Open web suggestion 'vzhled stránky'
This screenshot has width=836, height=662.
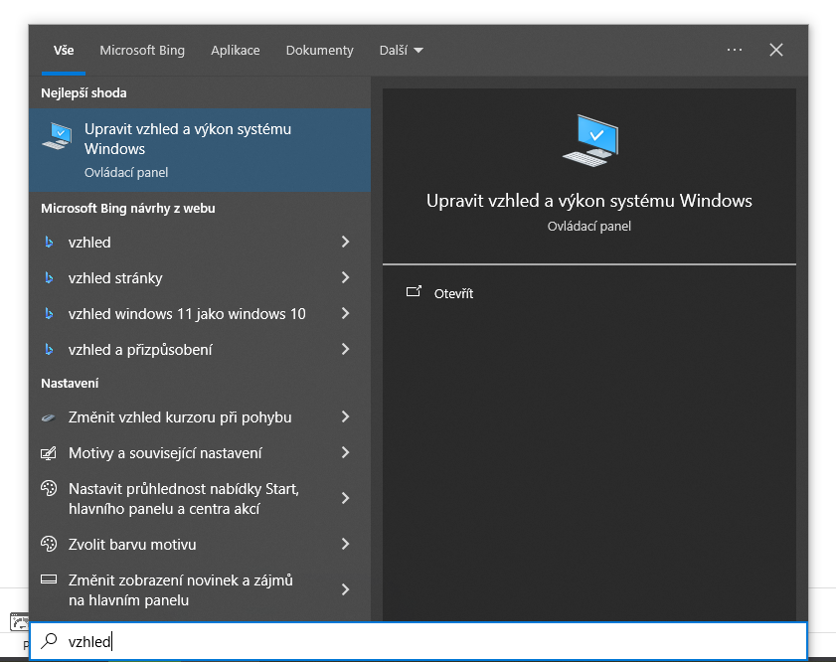200,277
